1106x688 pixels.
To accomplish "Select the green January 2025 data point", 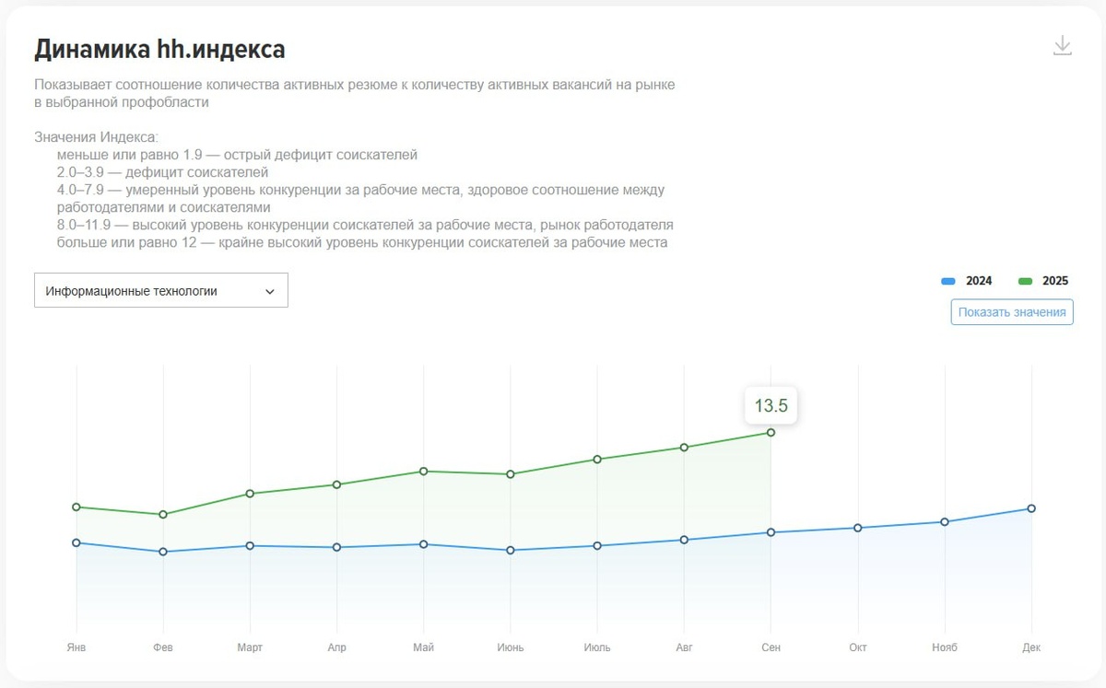I will (x=76, y=507).
